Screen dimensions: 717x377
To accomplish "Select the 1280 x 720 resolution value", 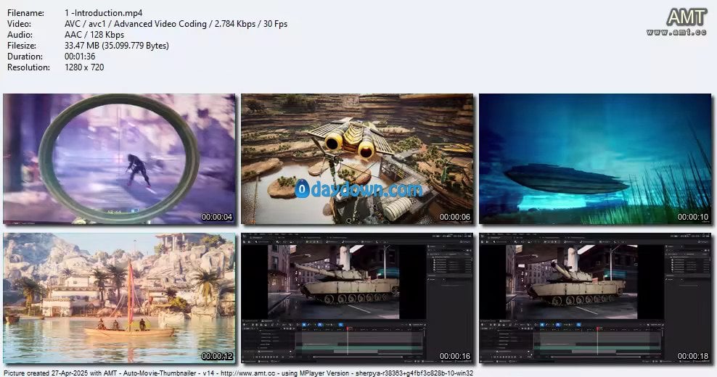I will (x=84, y=67).
